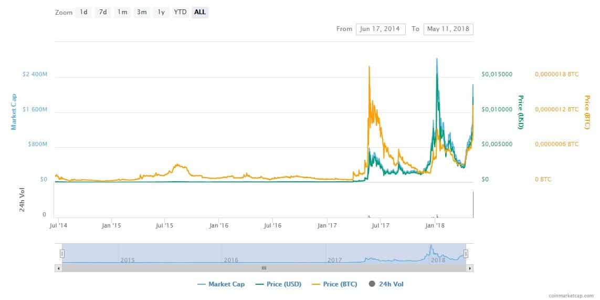The image size is (600, 300).
Task: Toggle 24h Vol series in legend
Action: (x=386, y=284)
